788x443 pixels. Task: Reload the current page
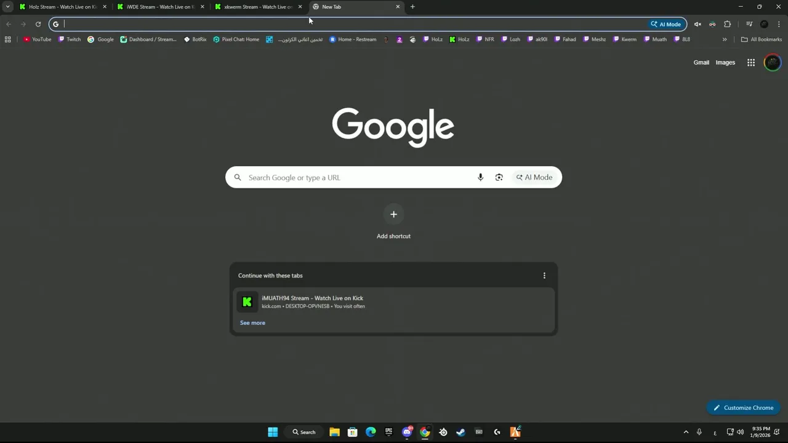pos(38,24)
